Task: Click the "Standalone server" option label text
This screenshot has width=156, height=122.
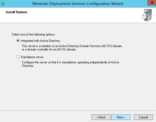Action: 32,57
